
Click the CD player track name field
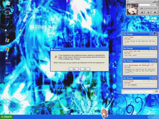[148, 5]
